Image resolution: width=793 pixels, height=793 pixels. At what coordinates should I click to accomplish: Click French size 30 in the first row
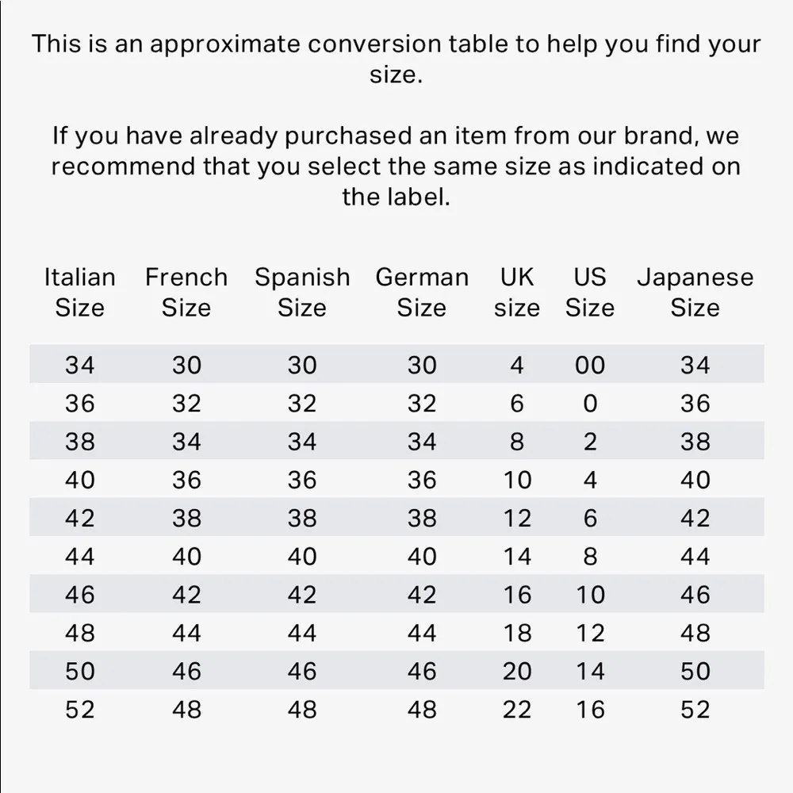(x=186, y=365)
